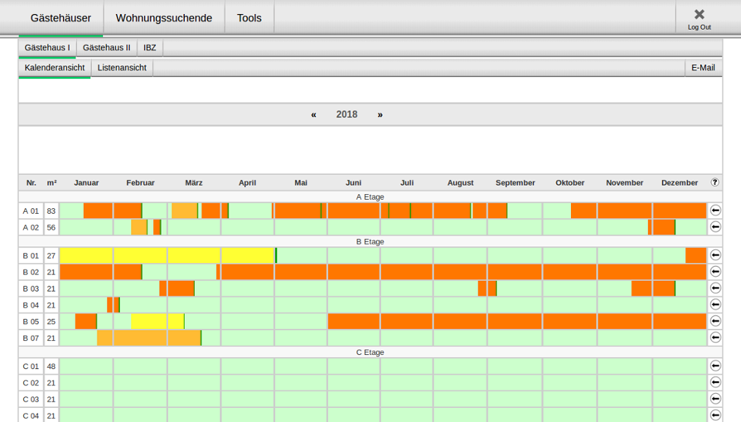
Task: Switch to the IBZ tab
Action: (x=150, y=48)
